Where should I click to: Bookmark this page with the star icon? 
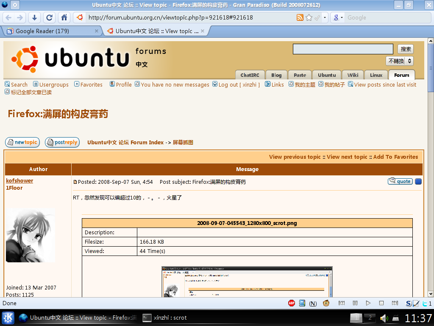pyautogui.click(x=309, y=18)
